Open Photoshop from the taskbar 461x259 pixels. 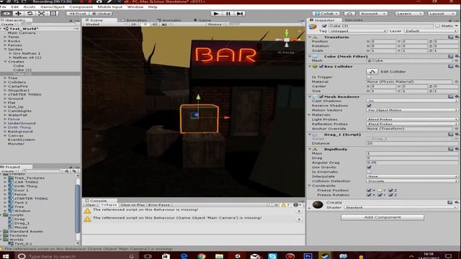pyautogui.click(x=308, y=256)
